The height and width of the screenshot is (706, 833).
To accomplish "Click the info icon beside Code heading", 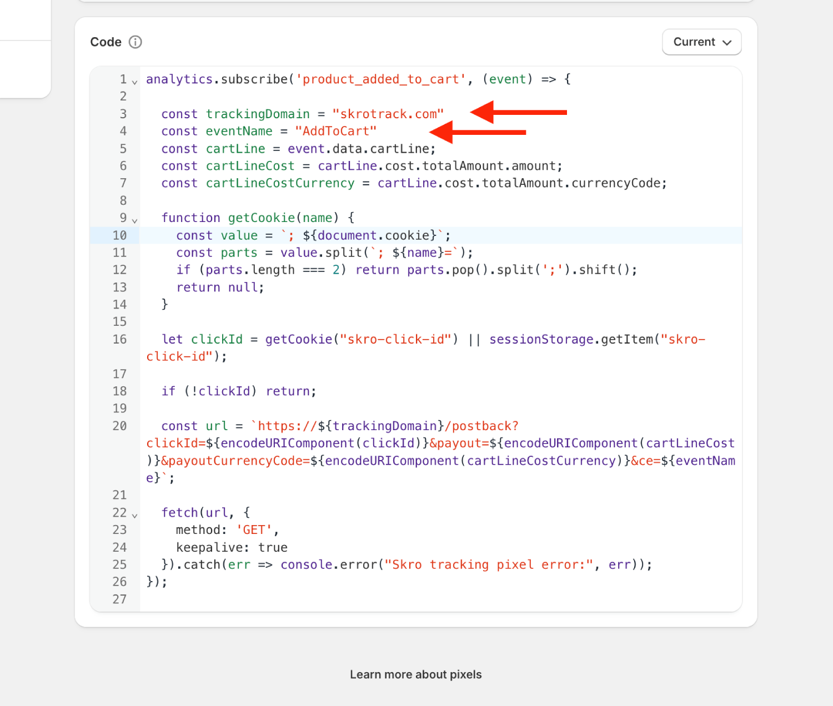I will (x=135, y=42).
